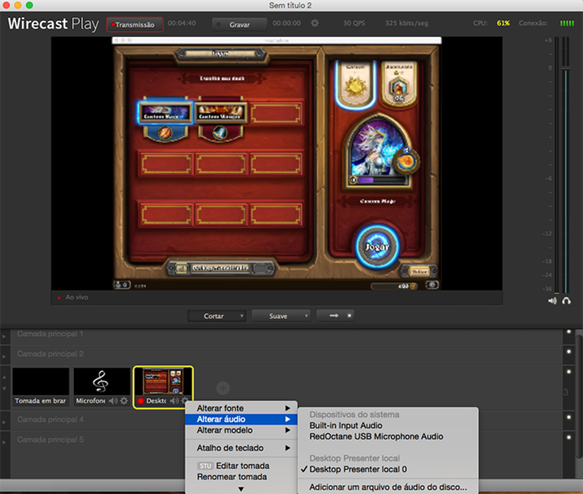Click the Gravar record button
583x494 pixels.
pyautogui.click(x=239, y=24)
